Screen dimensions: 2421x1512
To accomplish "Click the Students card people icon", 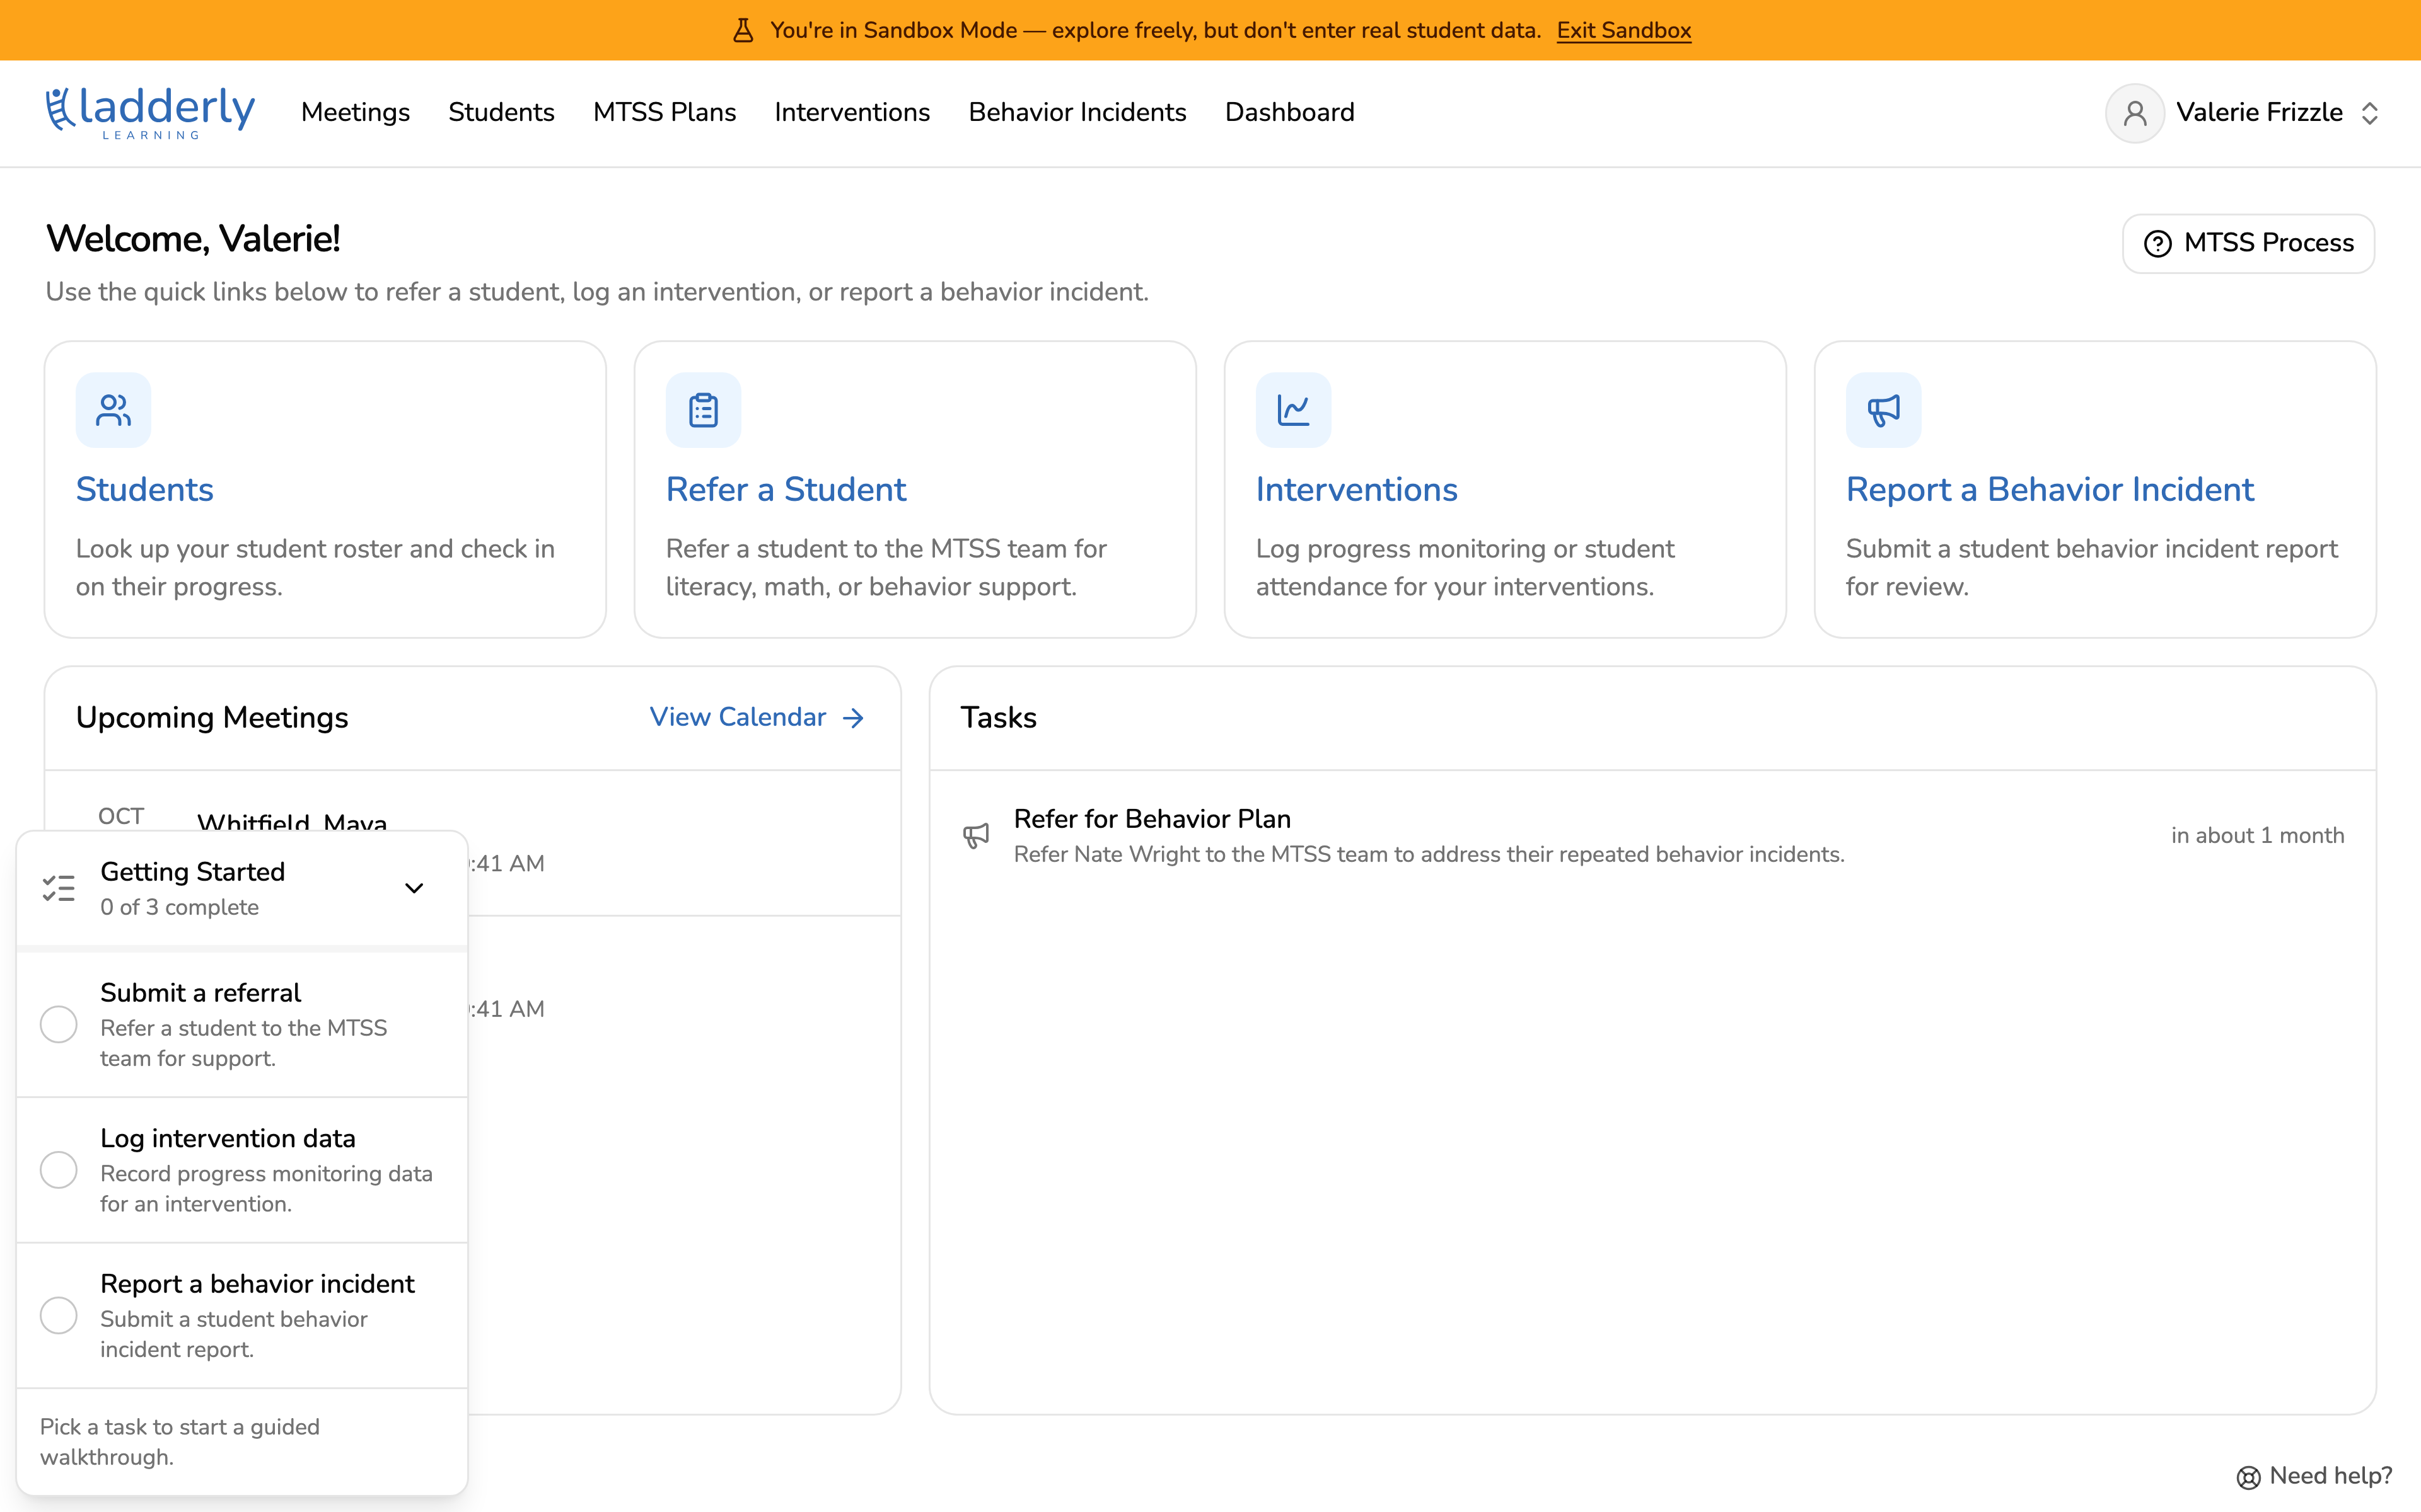I will click(x=113, y=410).
